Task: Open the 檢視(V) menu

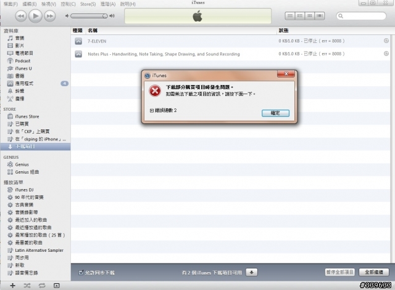Action: 49,4
